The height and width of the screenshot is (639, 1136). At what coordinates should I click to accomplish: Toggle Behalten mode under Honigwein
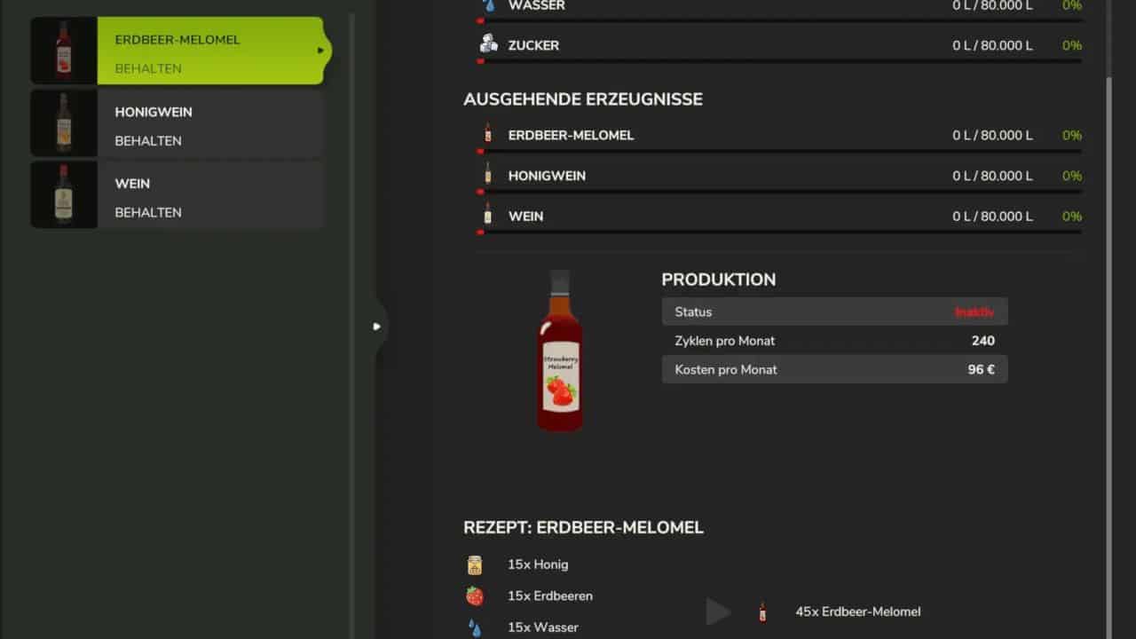coord(148,141)
